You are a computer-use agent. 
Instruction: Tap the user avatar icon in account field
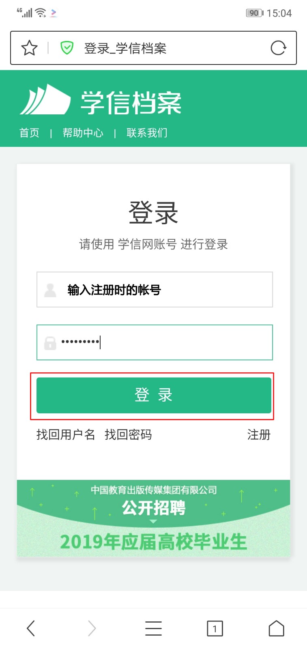[50, 290]
